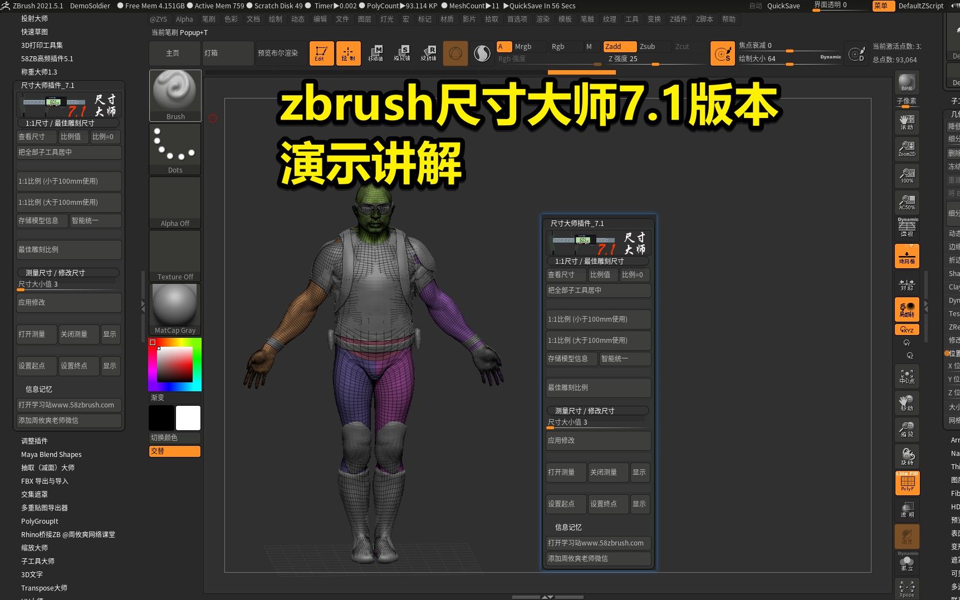Toggle the M material mode button
960x600 pixels.
pos(589,47)
